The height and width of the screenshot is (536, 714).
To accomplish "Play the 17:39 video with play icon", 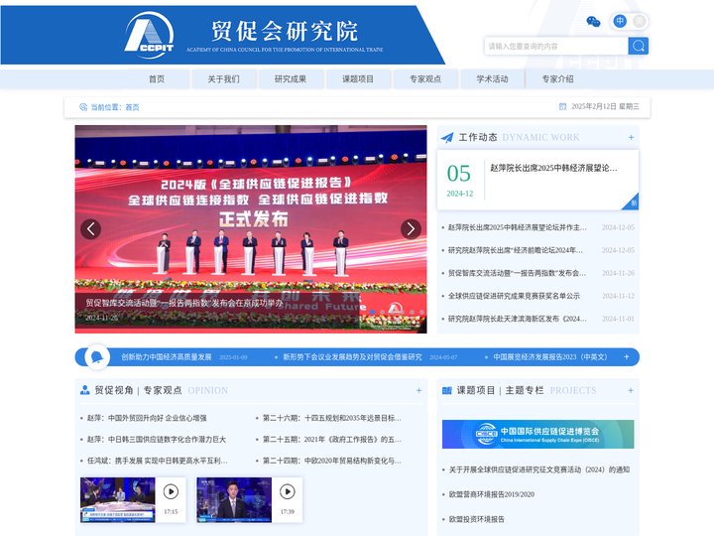I will [x=288, y=491].
